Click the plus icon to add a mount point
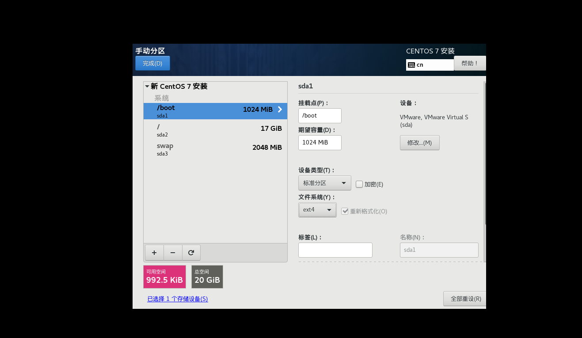Image resolution: width=582 pixels, height=338 pixels. 154,253
